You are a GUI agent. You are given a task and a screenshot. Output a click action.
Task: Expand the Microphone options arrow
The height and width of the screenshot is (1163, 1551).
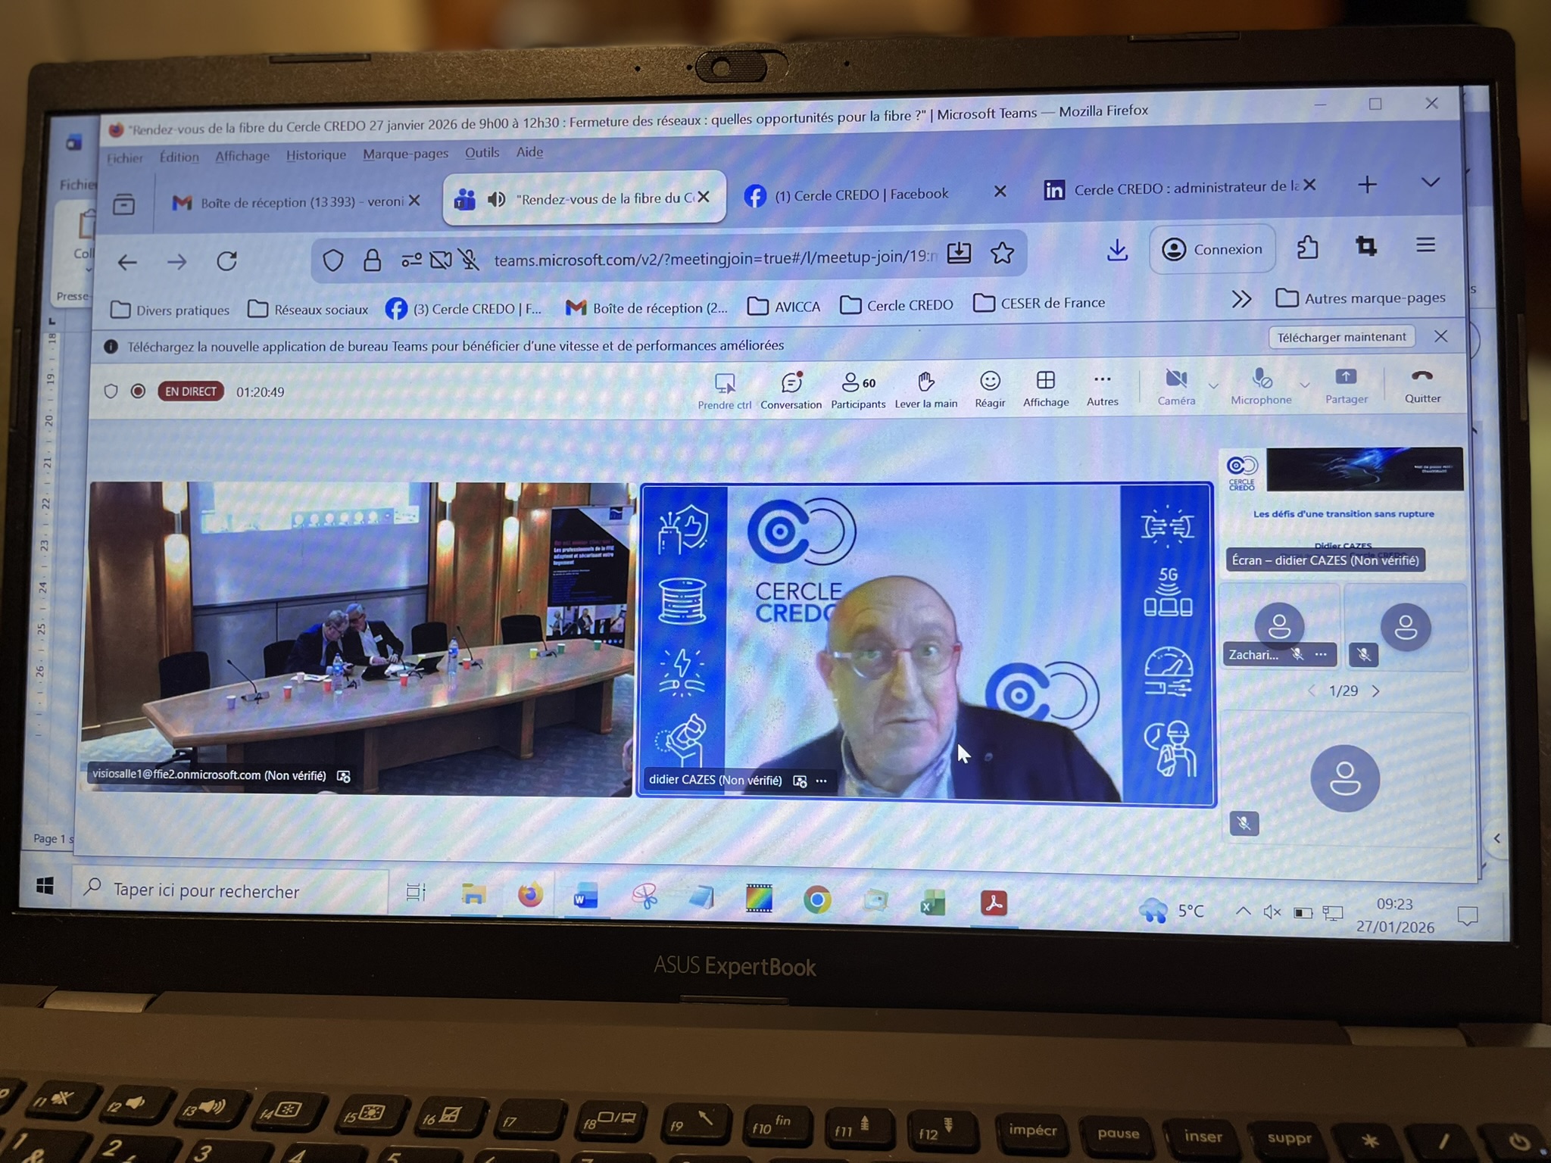coord(1304,385)
